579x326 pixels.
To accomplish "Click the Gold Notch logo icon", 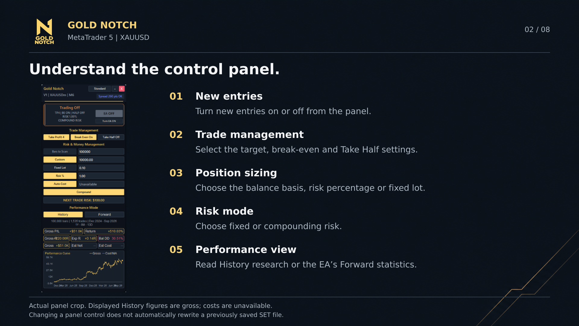I will click(x=44, y=31).
